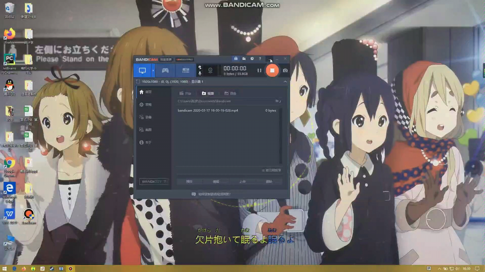Open BOB desktop icon
485x272 pixels.
pyautogui.click(x=9, y=113)
